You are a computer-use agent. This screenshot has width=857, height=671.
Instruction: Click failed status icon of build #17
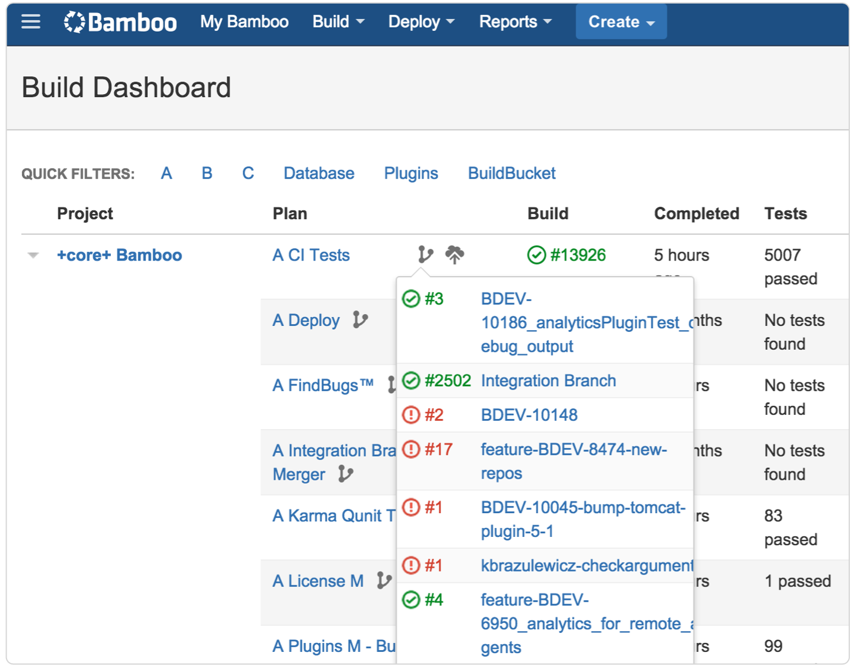click(x=411, y=449)
